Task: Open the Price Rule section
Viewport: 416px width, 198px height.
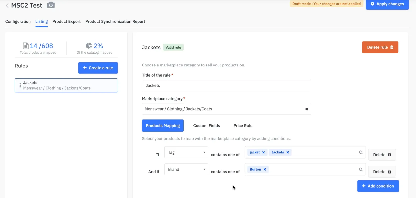Action: pyautogui.click(x=243, y=126)
